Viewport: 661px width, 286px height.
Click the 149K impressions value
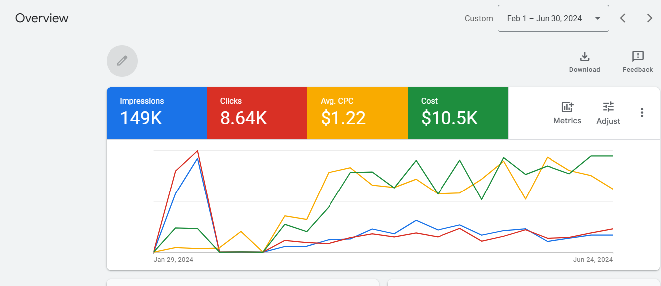(141, 118)
